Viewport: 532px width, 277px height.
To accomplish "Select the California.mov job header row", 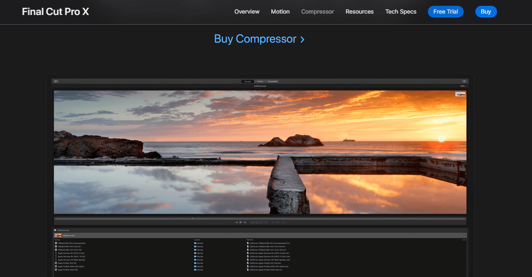I will [260, 235].
